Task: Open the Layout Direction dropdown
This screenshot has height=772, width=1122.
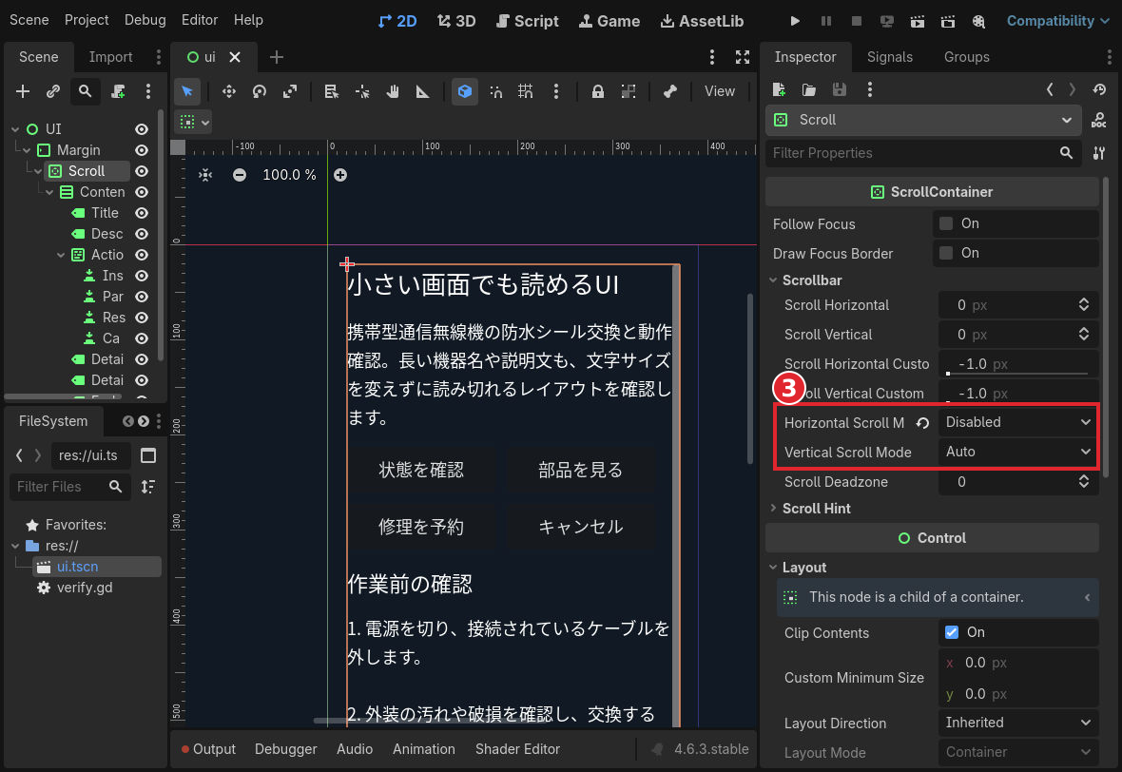Action: (1018, 724)
